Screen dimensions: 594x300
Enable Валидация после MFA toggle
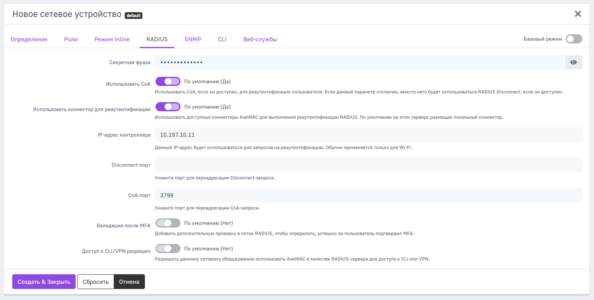click(x=168, y=223)
